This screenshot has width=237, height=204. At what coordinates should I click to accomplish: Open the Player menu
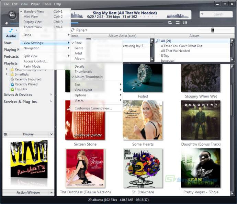point(35,4)
